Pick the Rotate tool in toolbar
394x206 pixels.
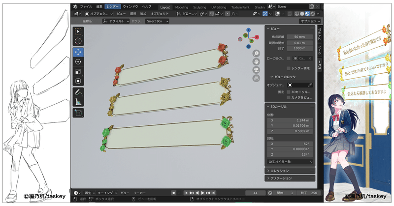(78, 62)
